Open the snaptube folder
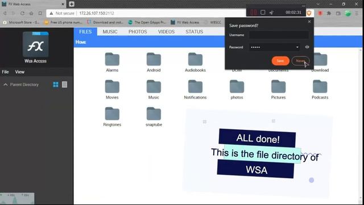This screenshot has width=364, height=205. point(154,117)
